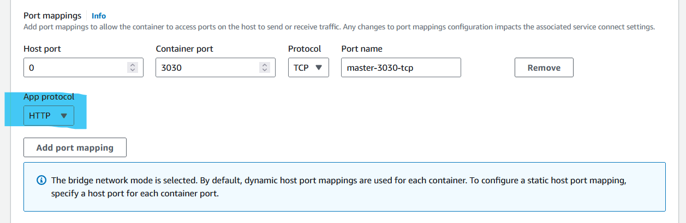Click the 'Port name' label
Viewport: 686px width, 223px height.
pos(362,48)
